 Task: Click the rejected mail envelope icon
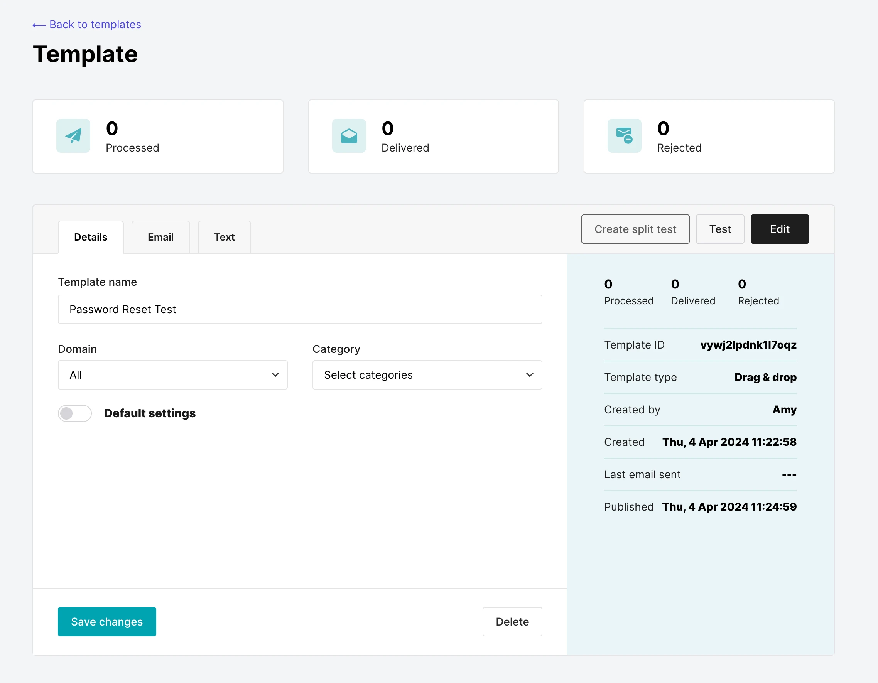[624, 136]
